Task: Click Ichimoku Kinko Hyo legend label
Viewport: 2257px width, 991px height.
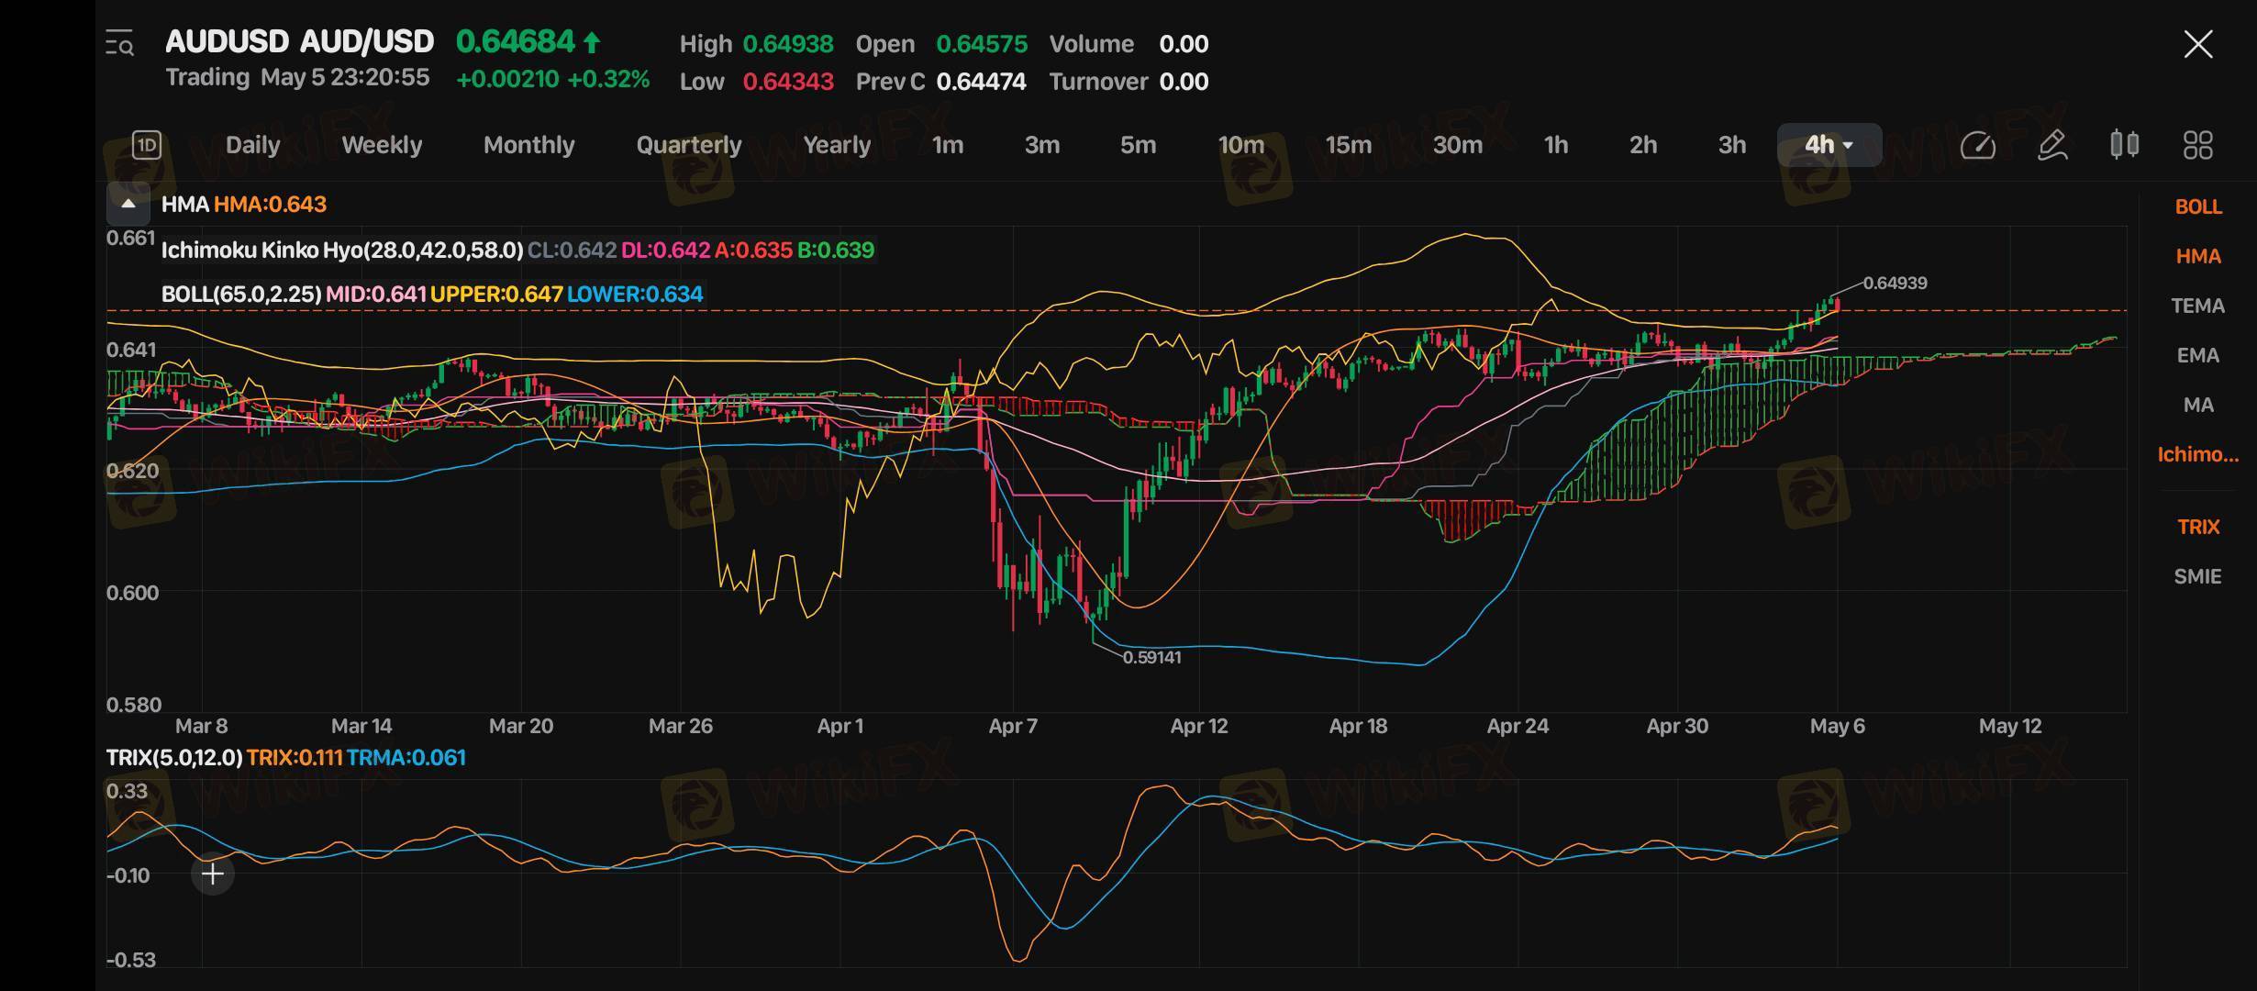Action: click(x=342, y=251)
